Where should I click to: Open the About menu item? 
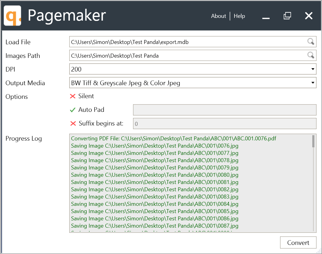click(x=218, y=16)
